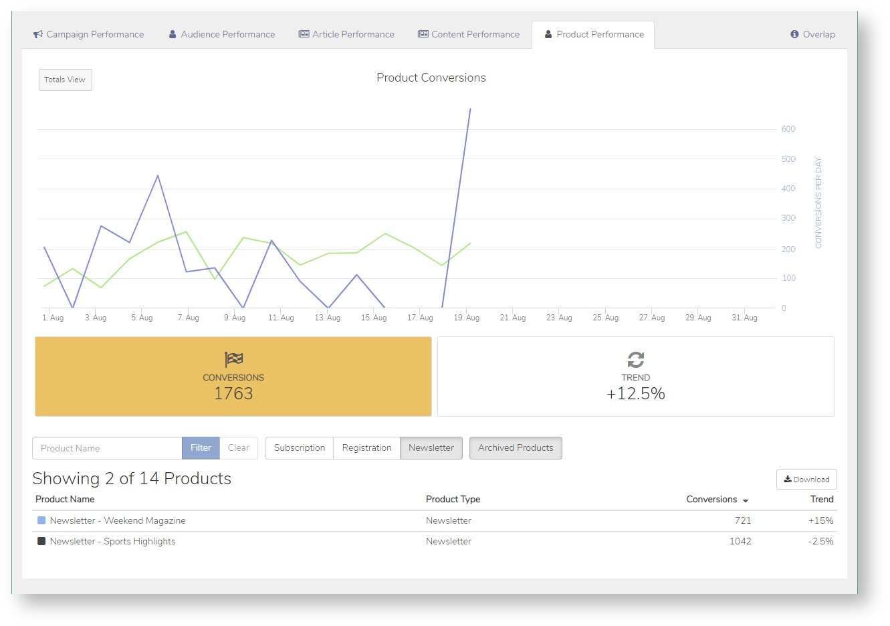Toggle the Subscription filter

[x=299, y=448]
